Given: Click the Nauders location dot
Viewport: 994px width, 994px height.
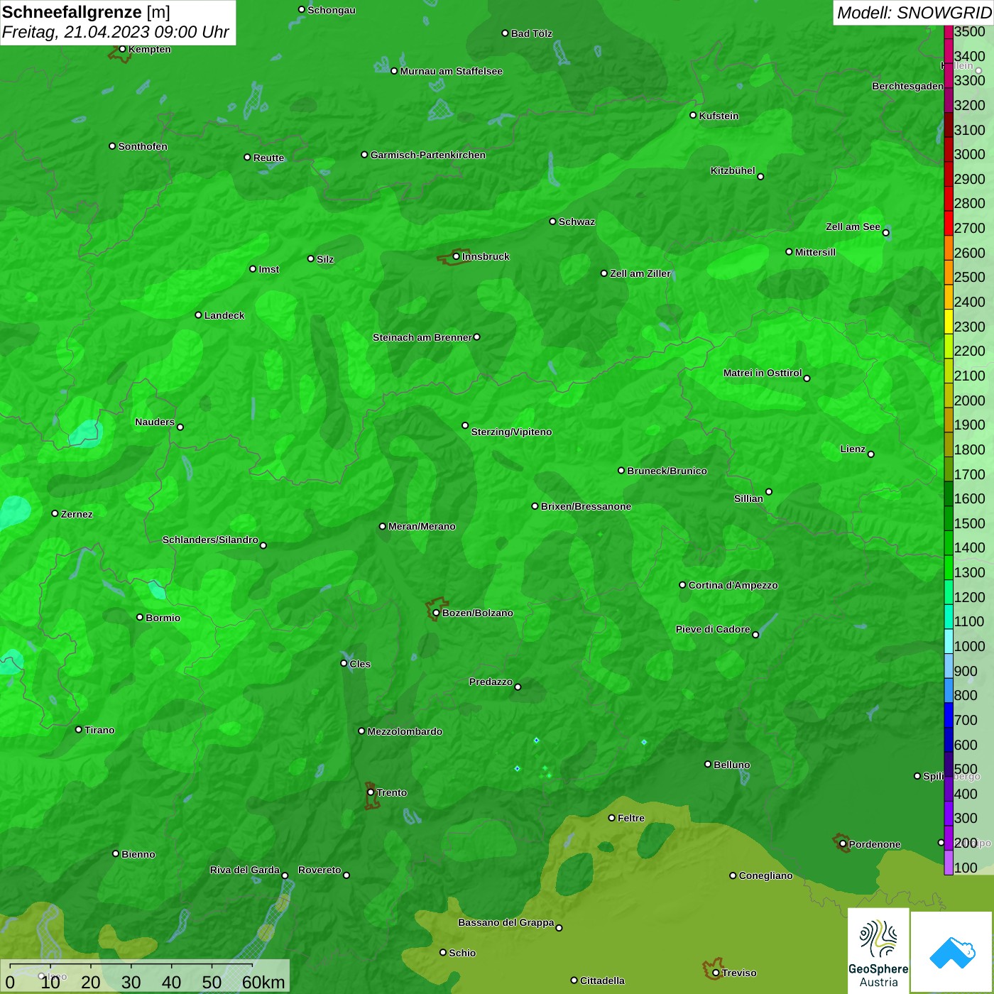Looking at the screenshot, I should (180, 427).
